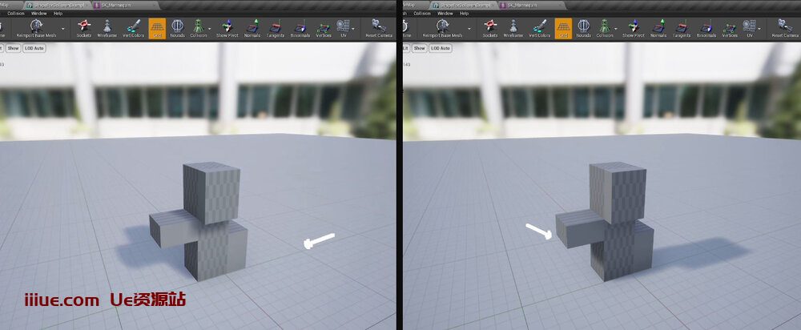The height and width of the screenshot is (330, 801).
Task: Click Binormals icon in the left editor toolbar
Action: pos(300,28)
